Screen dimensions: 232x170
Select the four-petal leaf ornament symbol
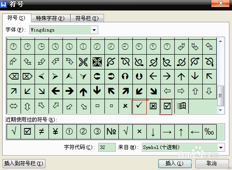[x=83, y=62]
